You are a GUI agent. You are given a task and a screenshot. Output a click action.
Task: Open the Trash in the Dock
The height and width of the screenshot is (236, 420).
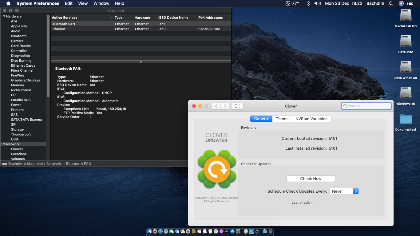click(271, 231)
